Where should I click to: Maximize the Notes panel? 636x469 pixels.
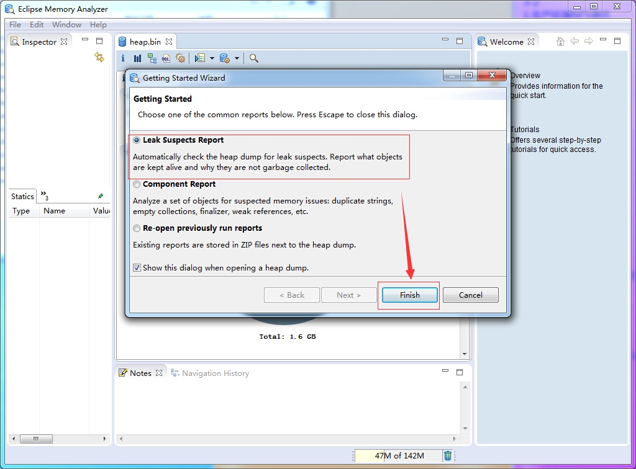tap(460, 372)
